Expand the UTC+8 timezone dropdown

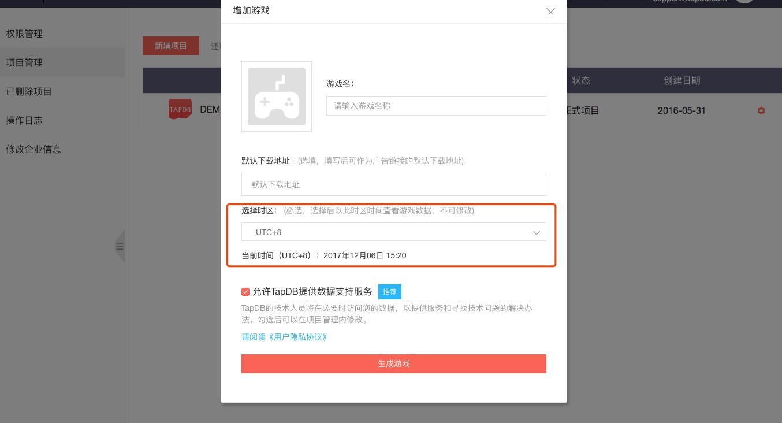point(393,232)
